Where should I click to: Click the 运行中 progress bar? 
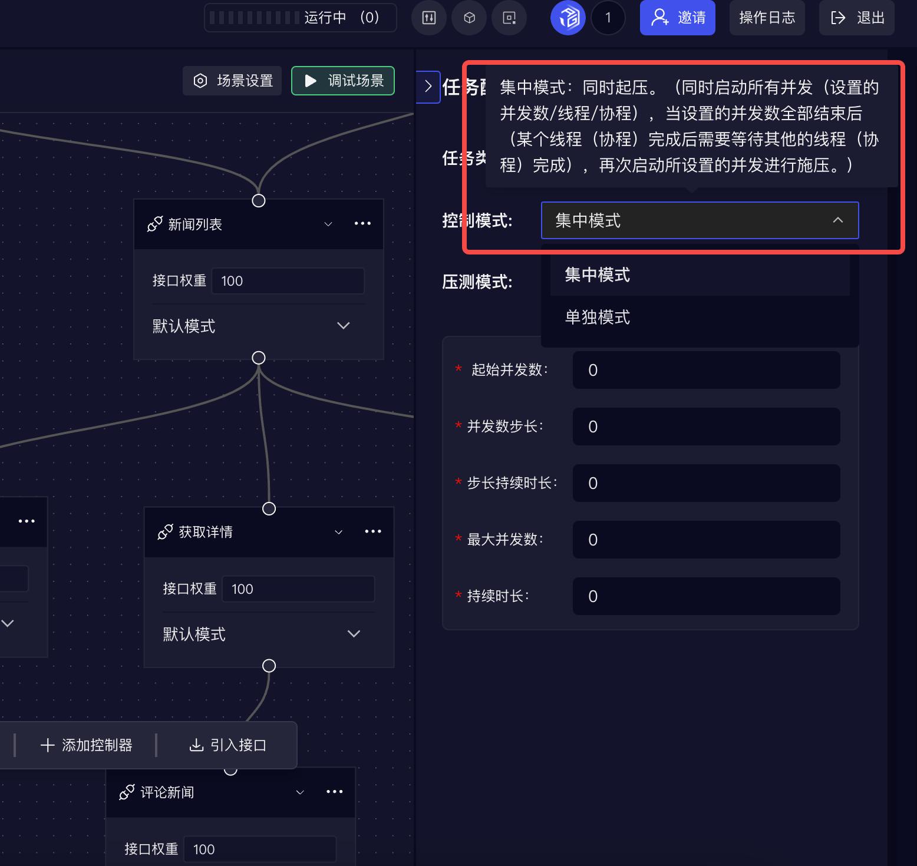[x=301, y=18]
